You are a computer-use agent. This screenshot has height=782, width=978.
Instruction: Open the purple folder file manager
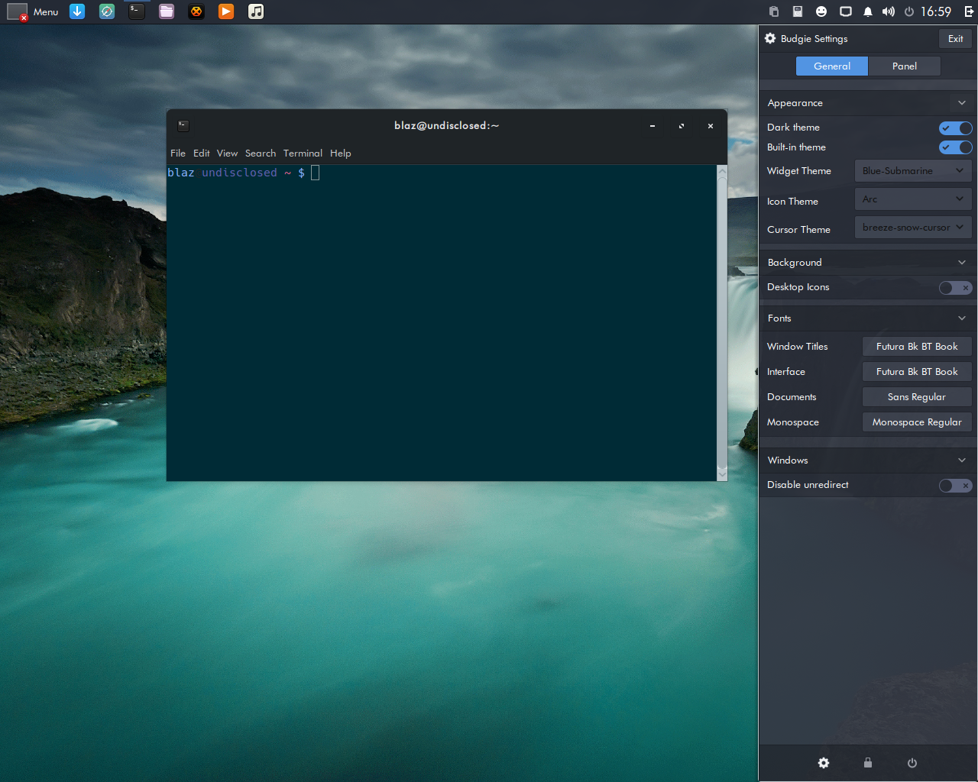point(167,11)
